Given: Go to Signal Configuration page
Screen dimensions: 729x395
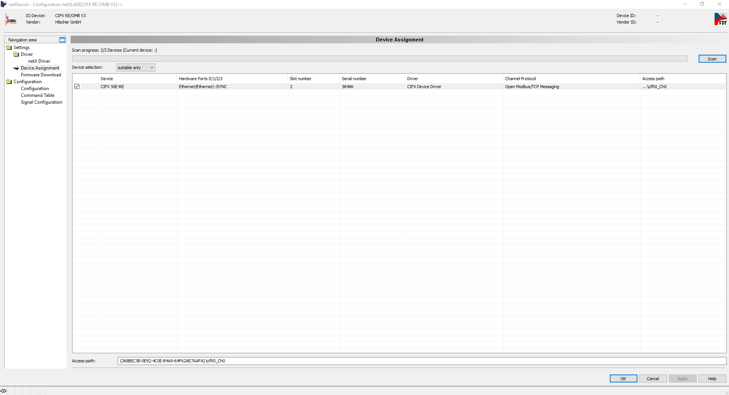Looking at the screenshot, I should pyautogui.click(x=41, y=102).
